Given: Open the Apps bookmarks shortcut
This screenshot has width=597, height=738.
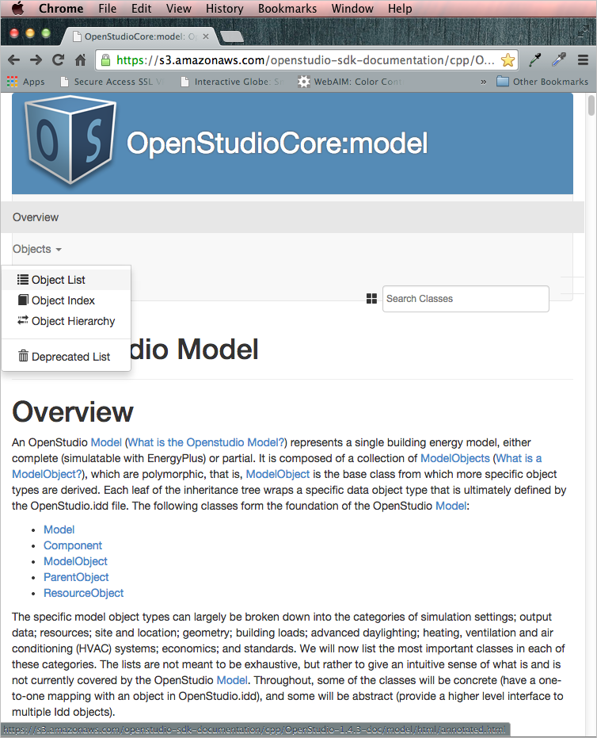Looking at the screenshot, I should tap(26, 82).
